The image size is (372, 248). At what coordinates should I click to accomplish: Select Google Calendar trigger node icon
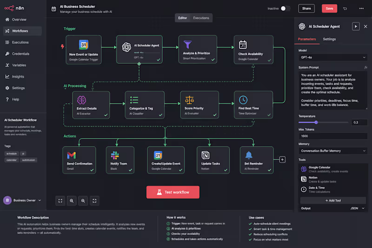click(84, 45)
